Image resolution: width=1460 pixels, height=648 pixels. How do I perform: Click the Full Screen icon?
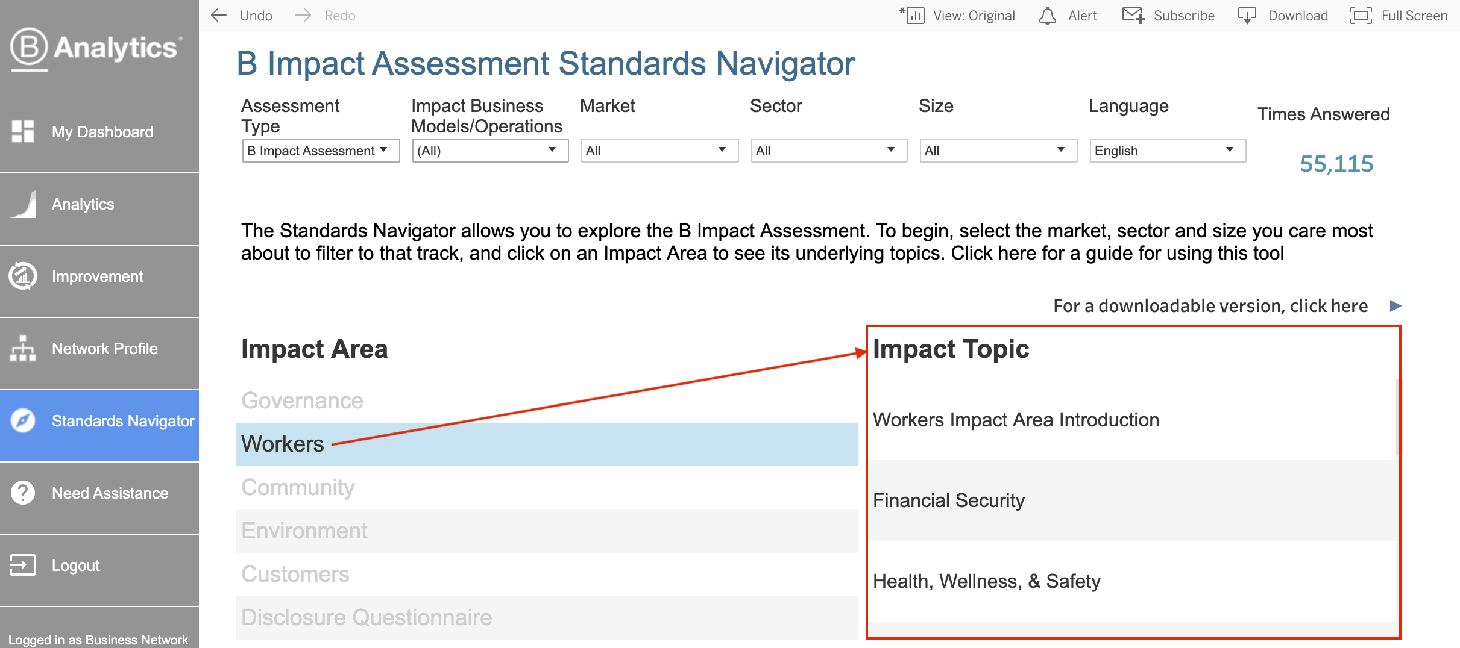(x=1361, y=16)
